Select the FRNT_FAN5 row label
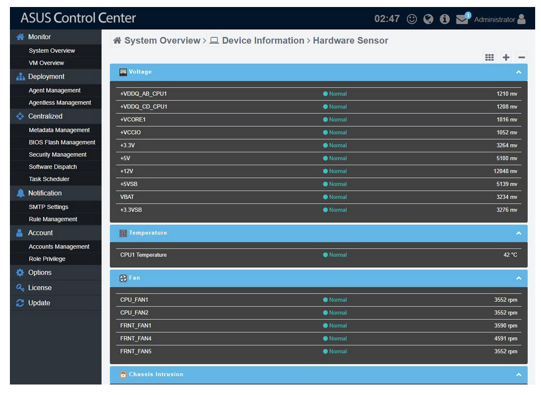The width and height of the screenshot is (541, 395). (x=135, y=352)
